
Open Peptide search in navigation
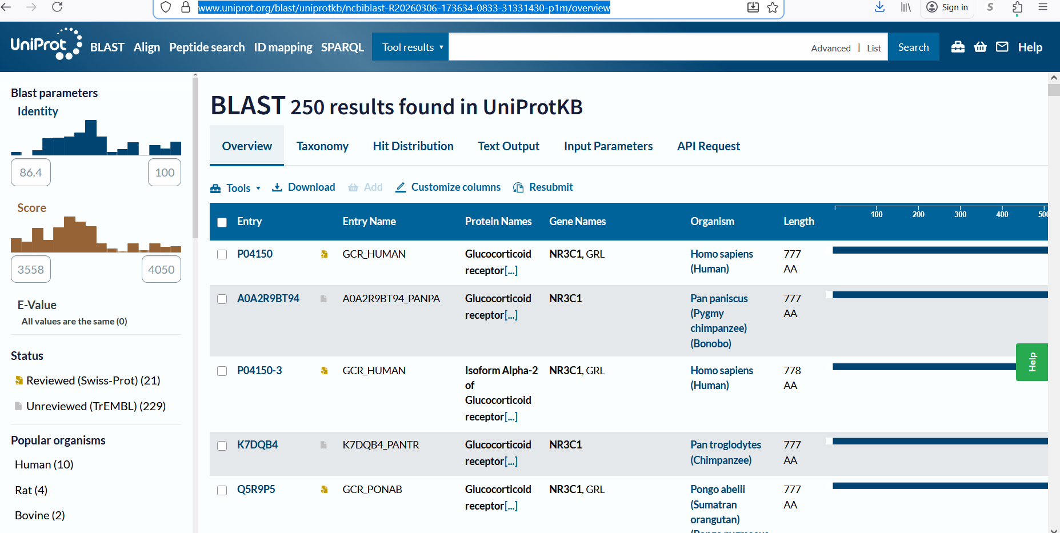pos(207,47)
